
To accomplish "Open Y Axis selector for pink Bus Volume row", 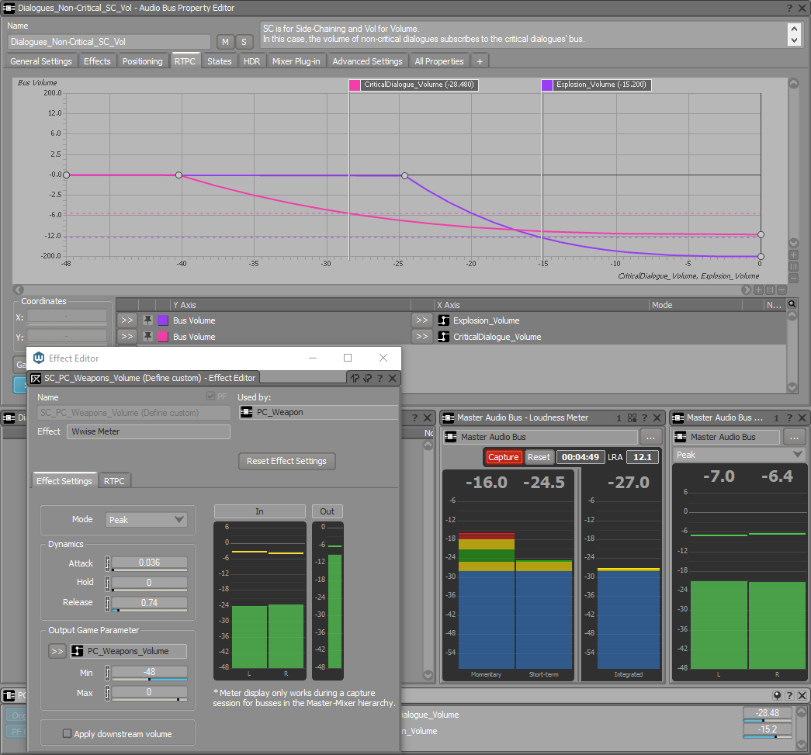I will [127, 336].
